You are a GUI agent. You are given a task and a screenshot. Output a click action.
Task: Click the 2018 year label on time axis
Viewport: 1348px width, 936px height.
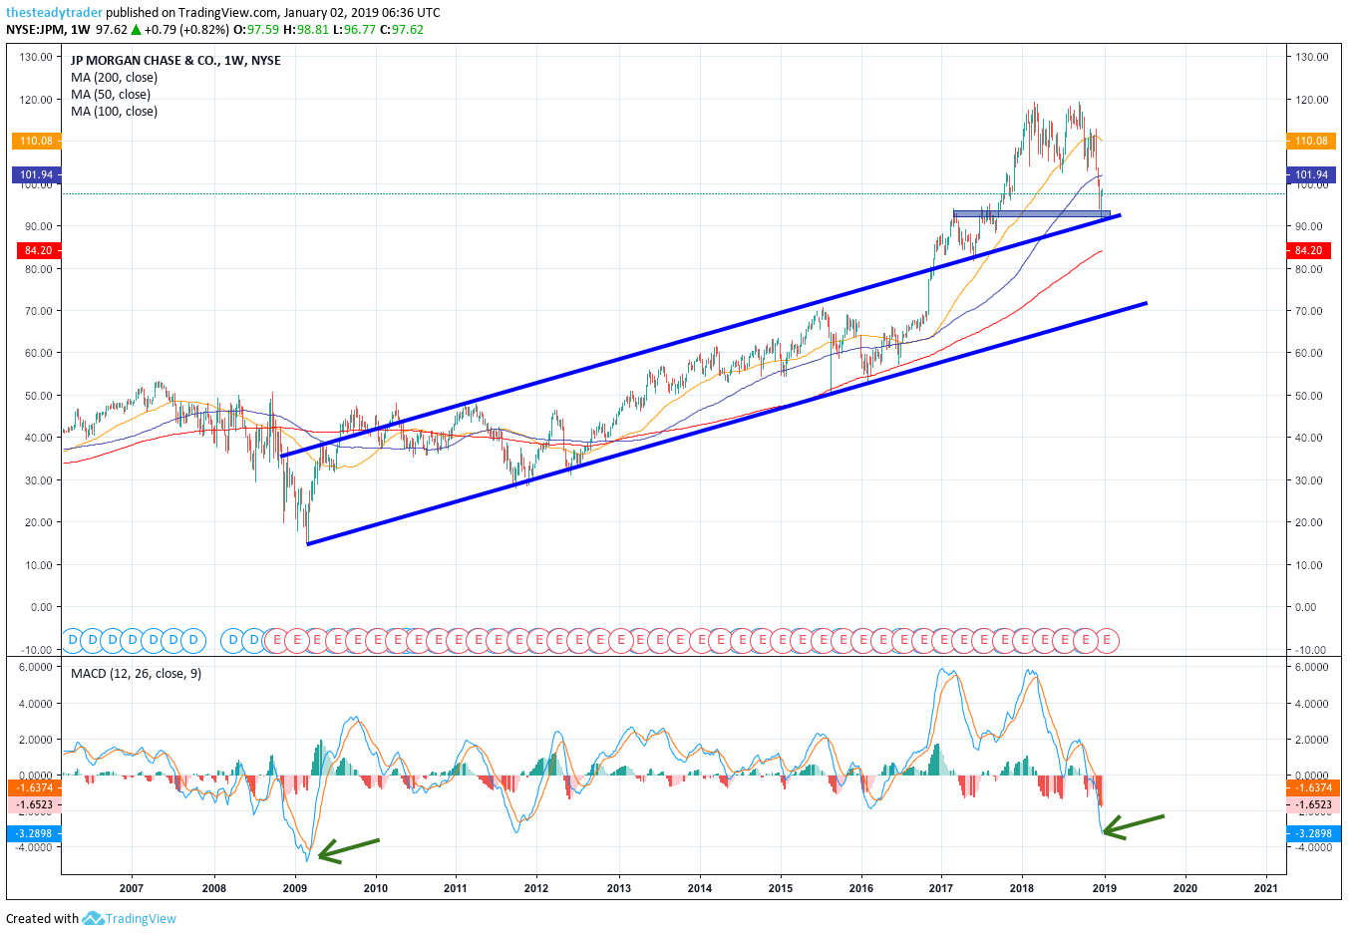[1022, 888]
